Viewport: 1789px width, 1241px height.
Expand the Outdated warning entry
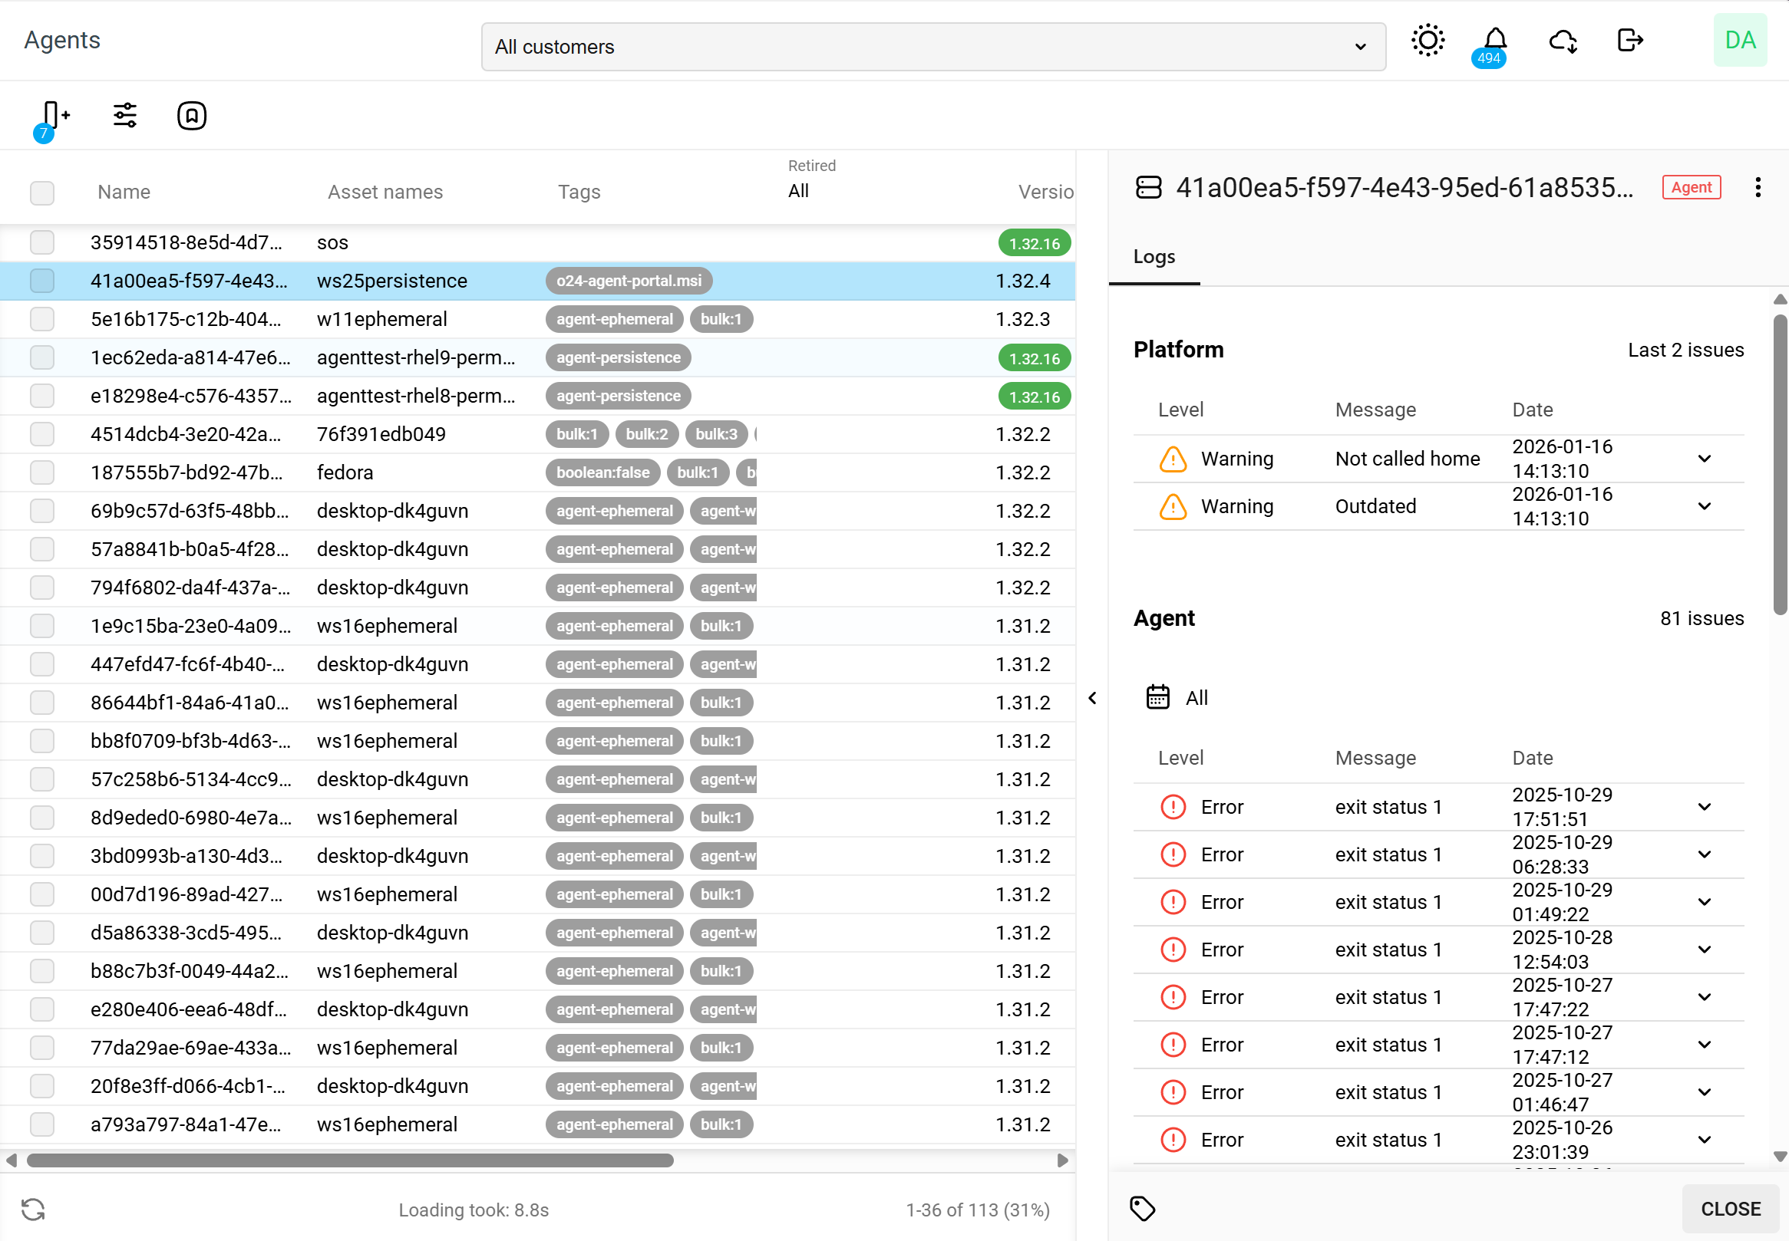[x=1704, y=506]
